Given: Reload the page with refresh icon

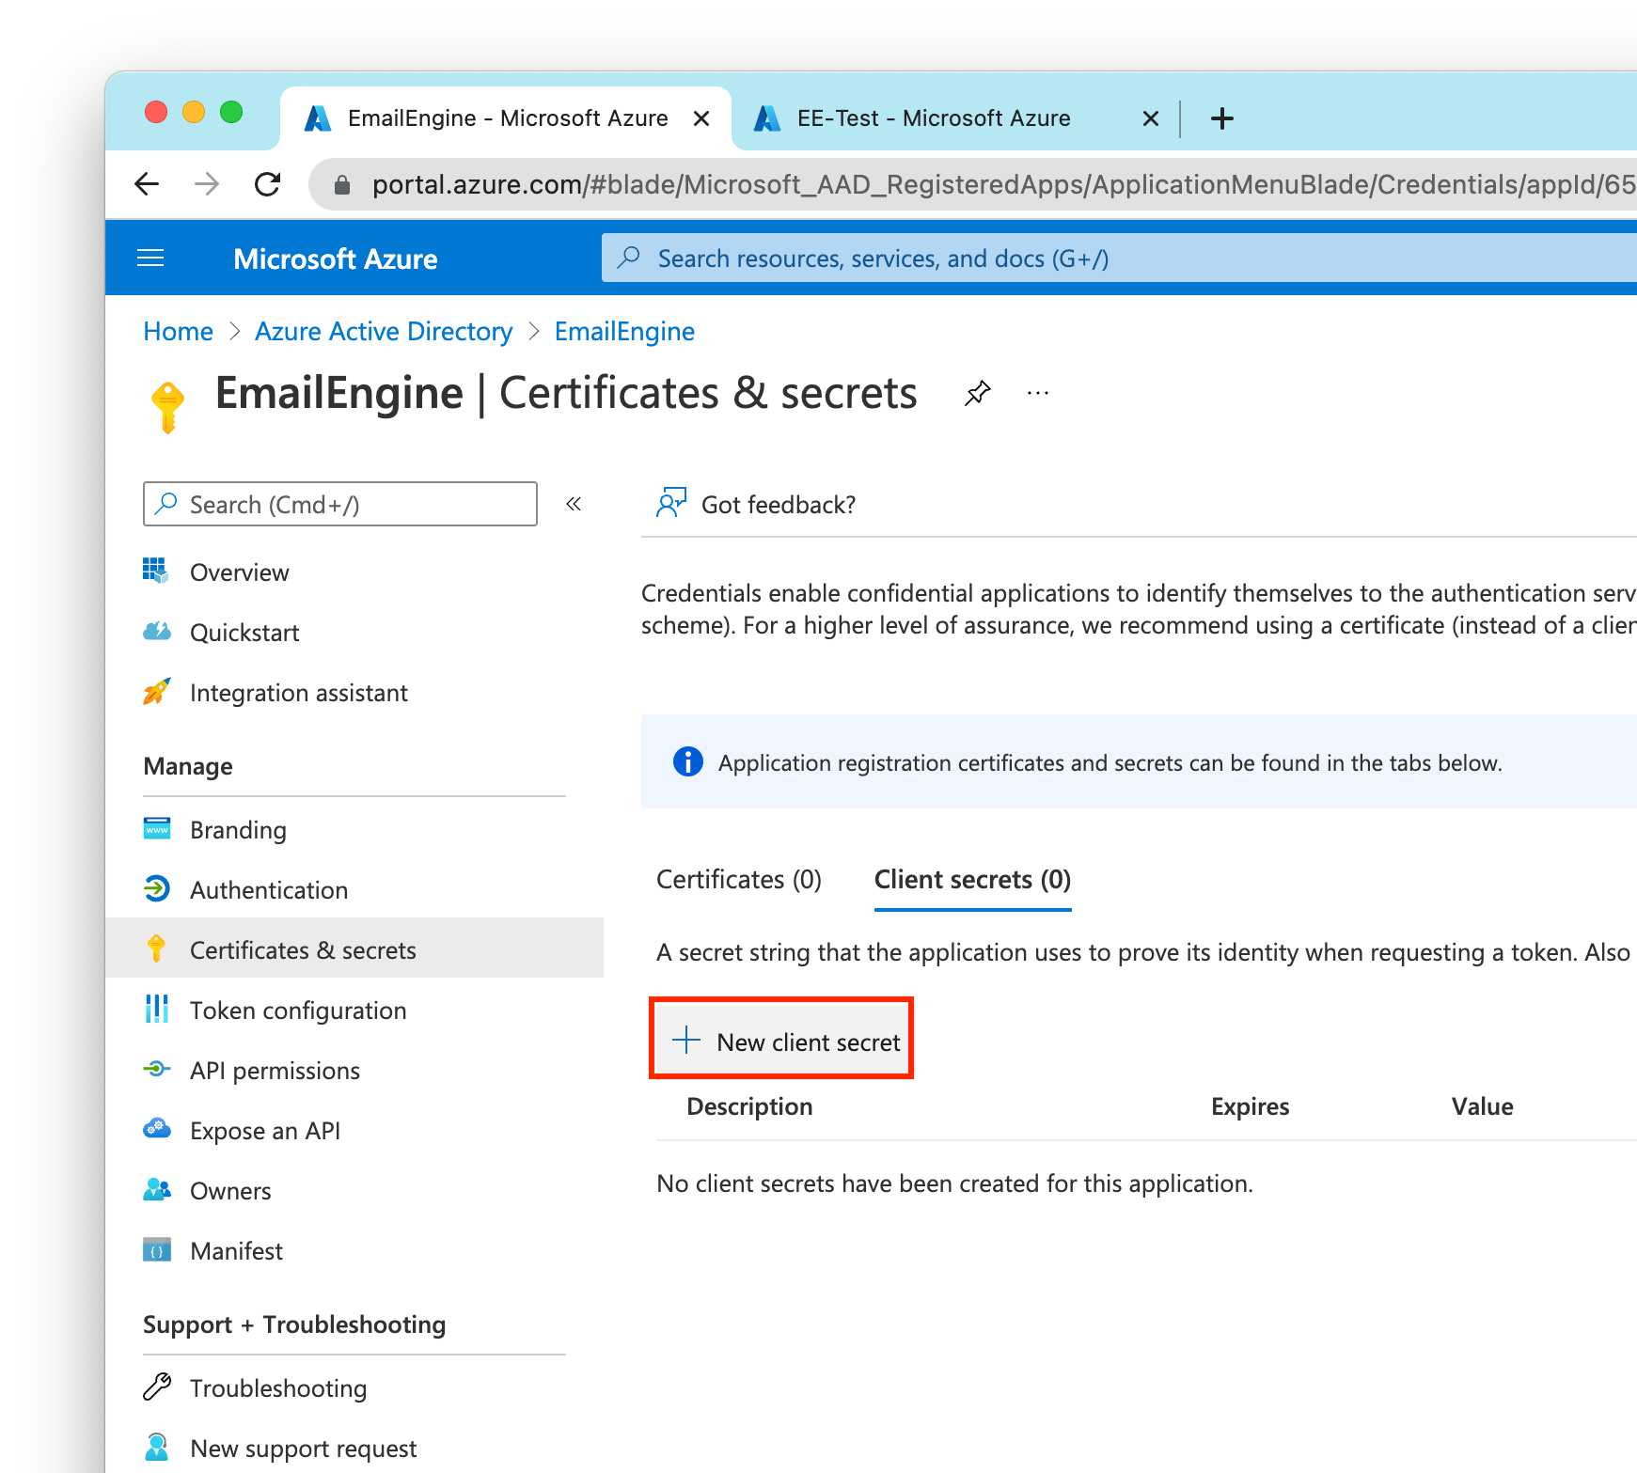Looking at the screenshot, I should [x=268, y=184].
